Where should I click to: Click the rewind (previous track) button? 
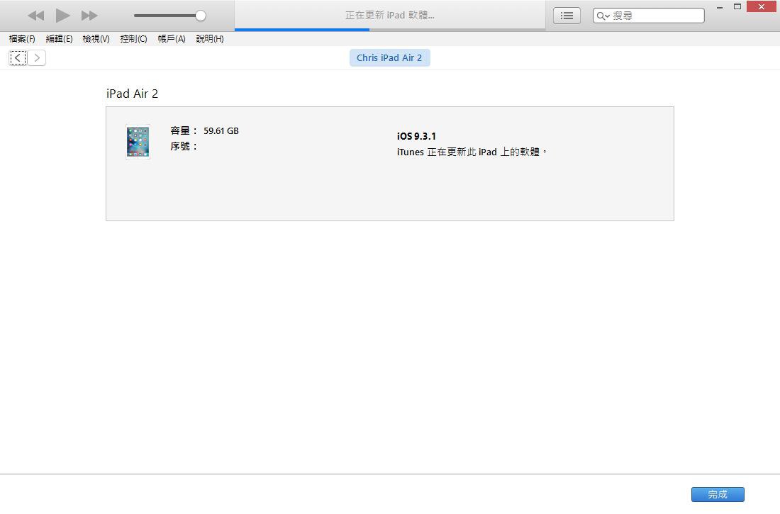35,16
